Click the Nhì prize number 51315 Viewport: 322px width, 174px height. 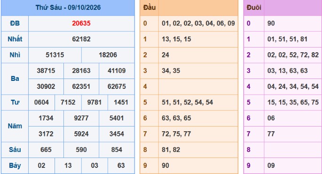[55, 55]
